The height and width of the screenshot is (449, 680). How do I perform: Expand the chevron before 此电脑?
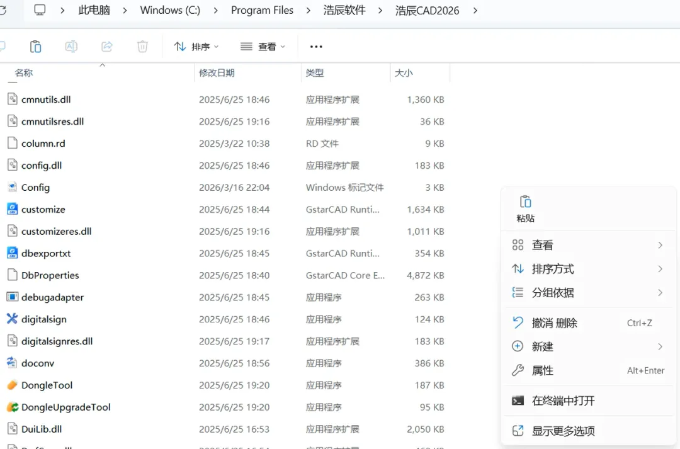(62, 11)
